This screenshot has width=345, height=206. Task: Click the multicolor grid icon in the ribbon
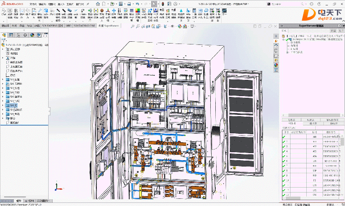tap(137, 10)
